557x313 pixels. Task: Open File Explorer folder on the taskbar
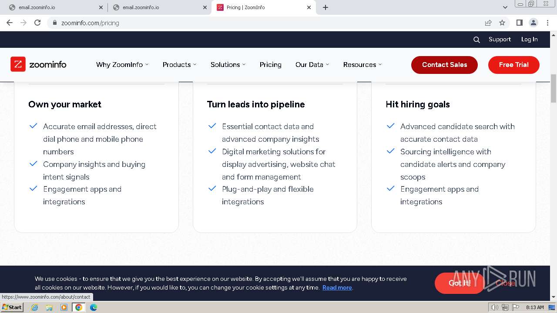pos(49,307)
